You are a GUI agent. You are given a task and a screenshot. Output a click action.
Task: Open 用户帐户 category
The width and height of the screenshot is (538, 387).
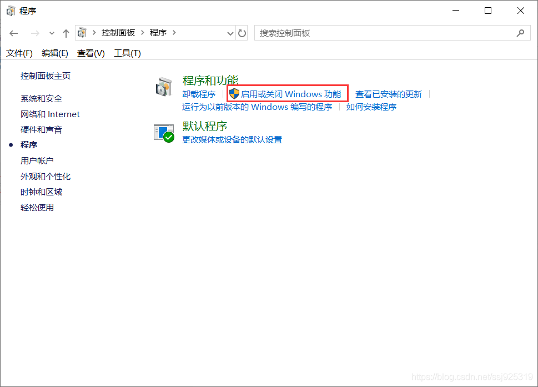click(x=37, y=160)
